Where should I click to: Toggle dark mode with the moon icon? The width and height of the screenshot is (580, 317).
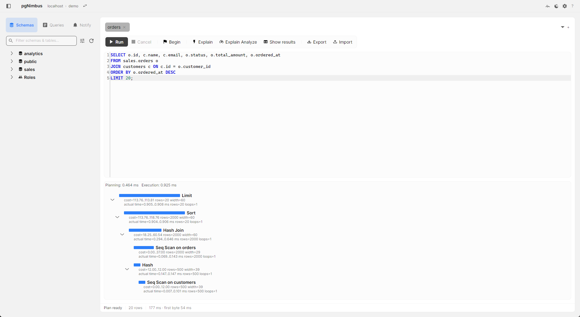pyautogui.click(x=556, y=6)
